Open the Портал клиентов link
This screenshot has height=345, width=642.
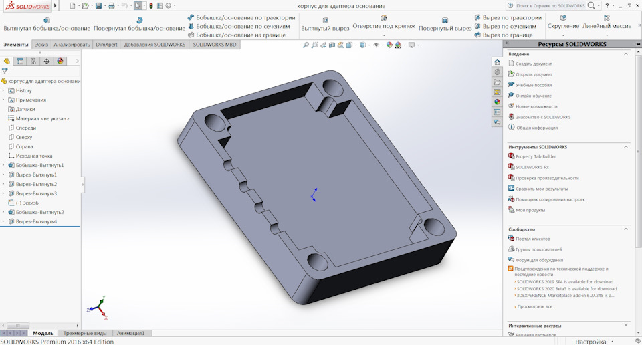(x=533, y=239)
